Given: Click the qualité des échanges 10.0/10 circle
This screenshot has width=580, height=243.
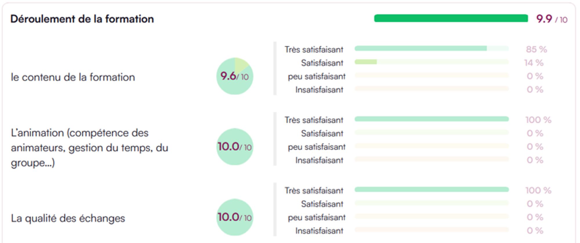Looking at the screenshot, I should coord(235,217).
